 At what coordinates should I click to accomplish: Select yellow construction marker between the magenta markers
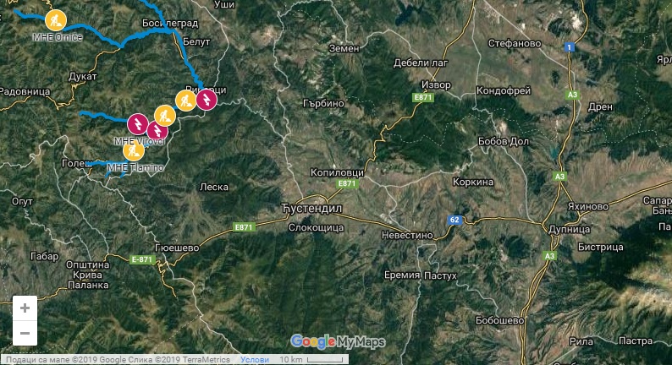(164, 116)
